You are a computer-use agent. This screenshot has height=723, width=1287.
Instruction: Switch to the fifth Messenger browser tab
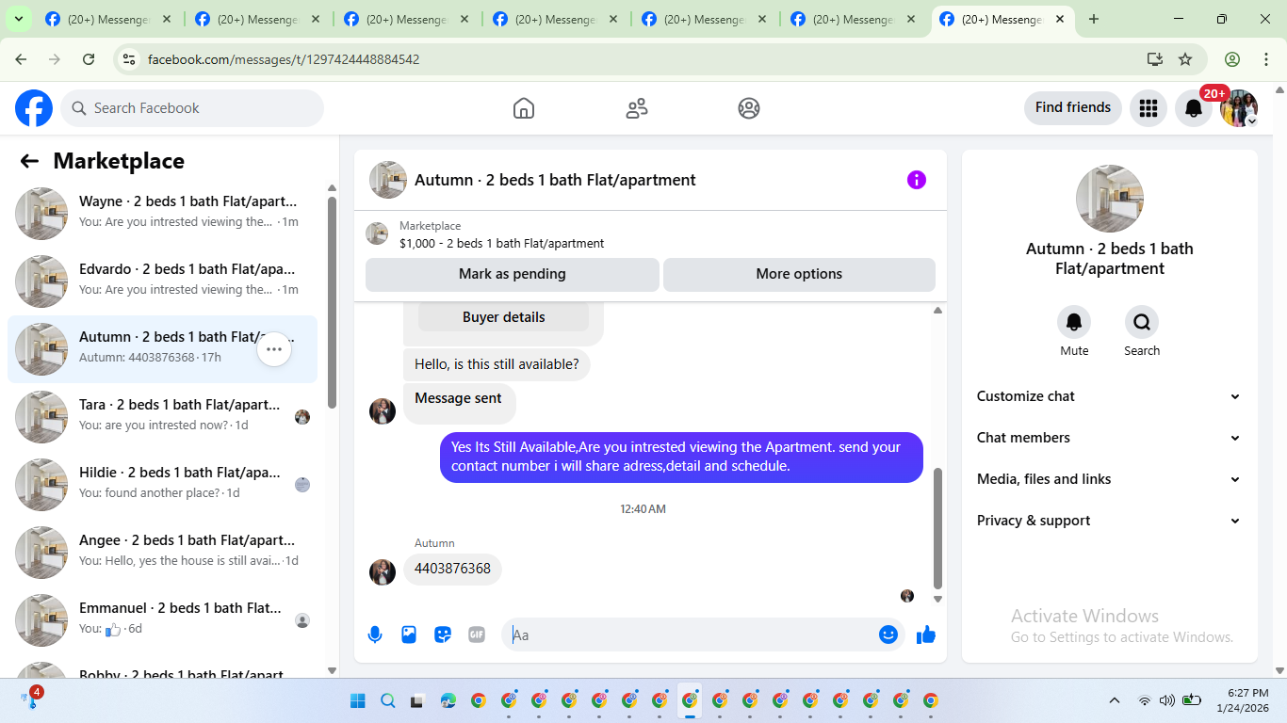pyautogui.click(x=704, y=19)
